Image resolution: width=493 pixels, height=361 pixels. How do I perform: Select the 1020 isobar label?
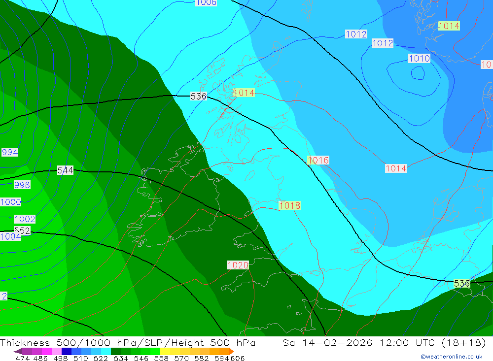click(238, 265)
